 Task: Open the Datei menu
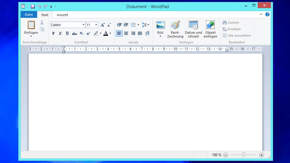point(29,15)
